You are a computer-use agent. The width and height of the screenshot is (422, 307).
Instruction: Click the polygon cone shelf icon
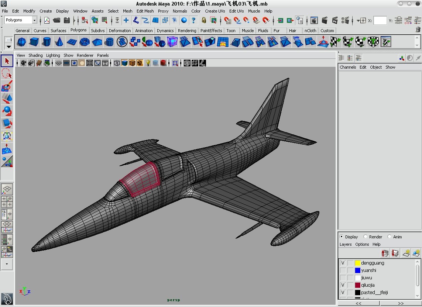coord(59,42)
